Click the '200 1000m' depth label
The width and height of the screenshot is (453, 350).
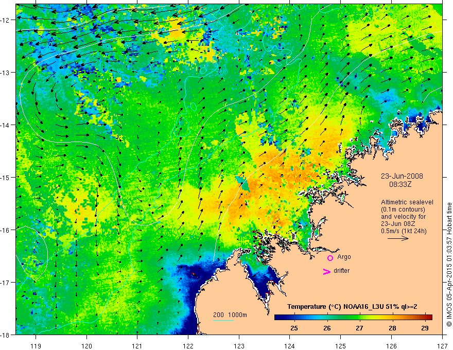230,315
